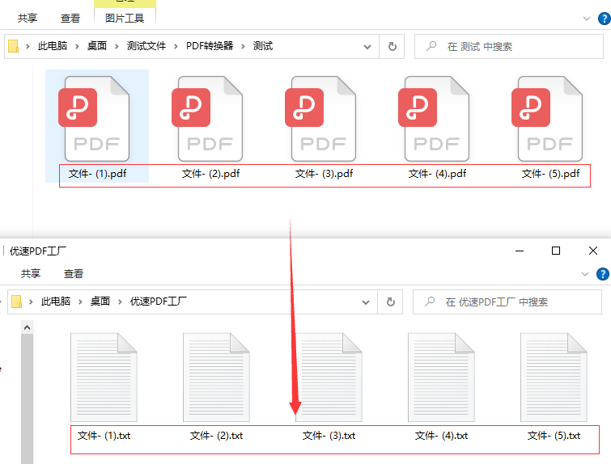
Task: Click file name 文件- (5).pdf
Action: click(550, 174)
